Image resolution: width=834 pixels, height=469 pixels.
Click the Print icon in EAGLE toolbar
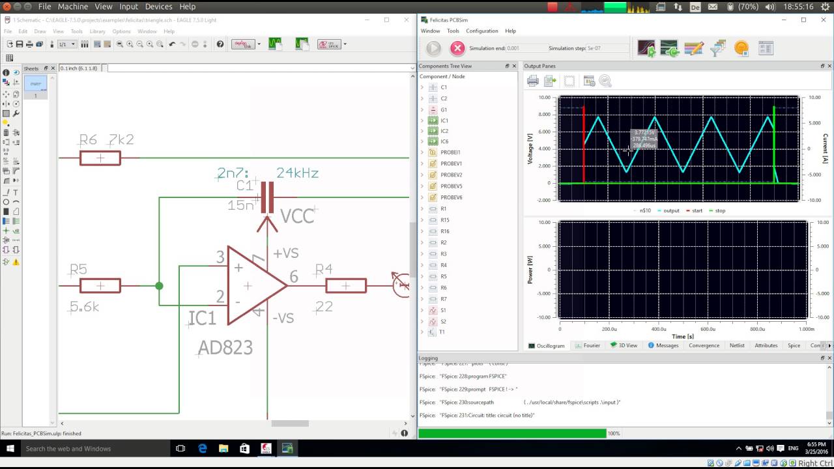[29, 44]
